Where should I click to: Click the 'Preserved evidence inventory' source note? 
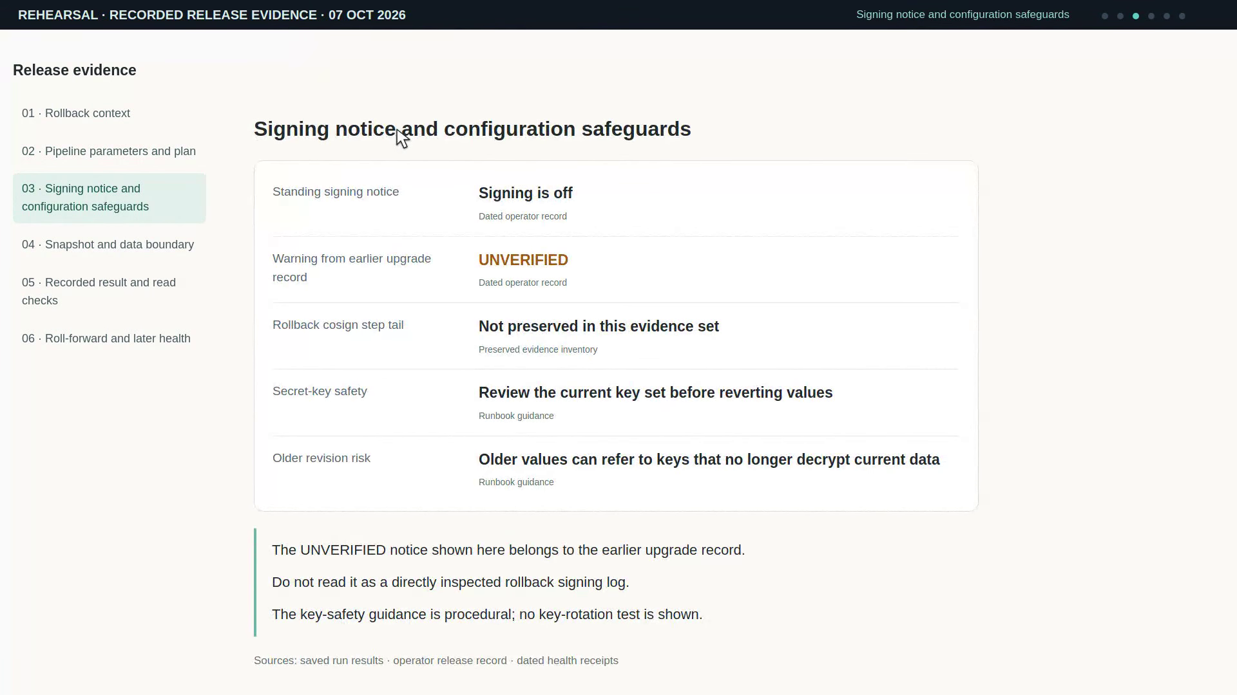(x=538, y=349)
